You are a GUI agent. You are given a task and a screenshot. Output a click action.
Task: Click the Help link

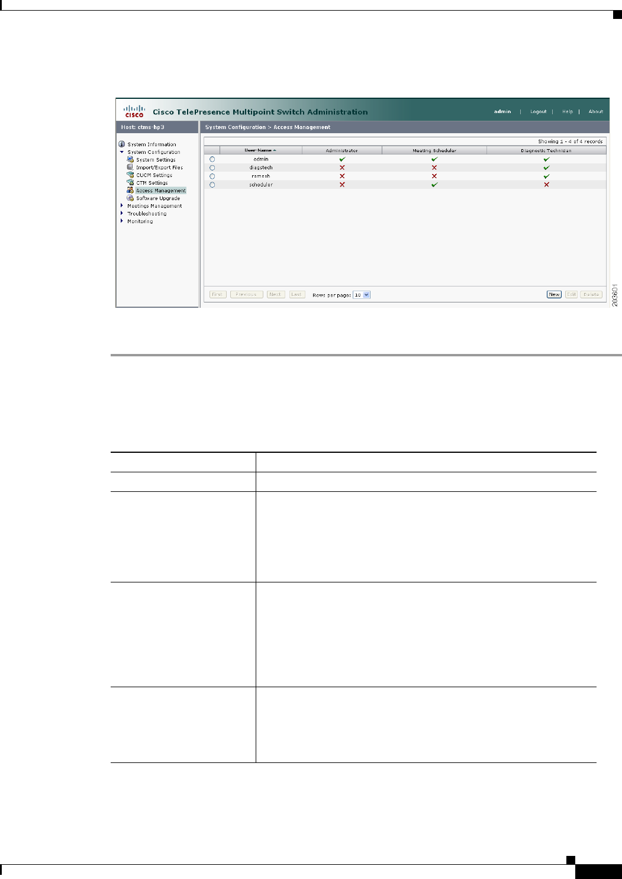(x=568, y=111)
